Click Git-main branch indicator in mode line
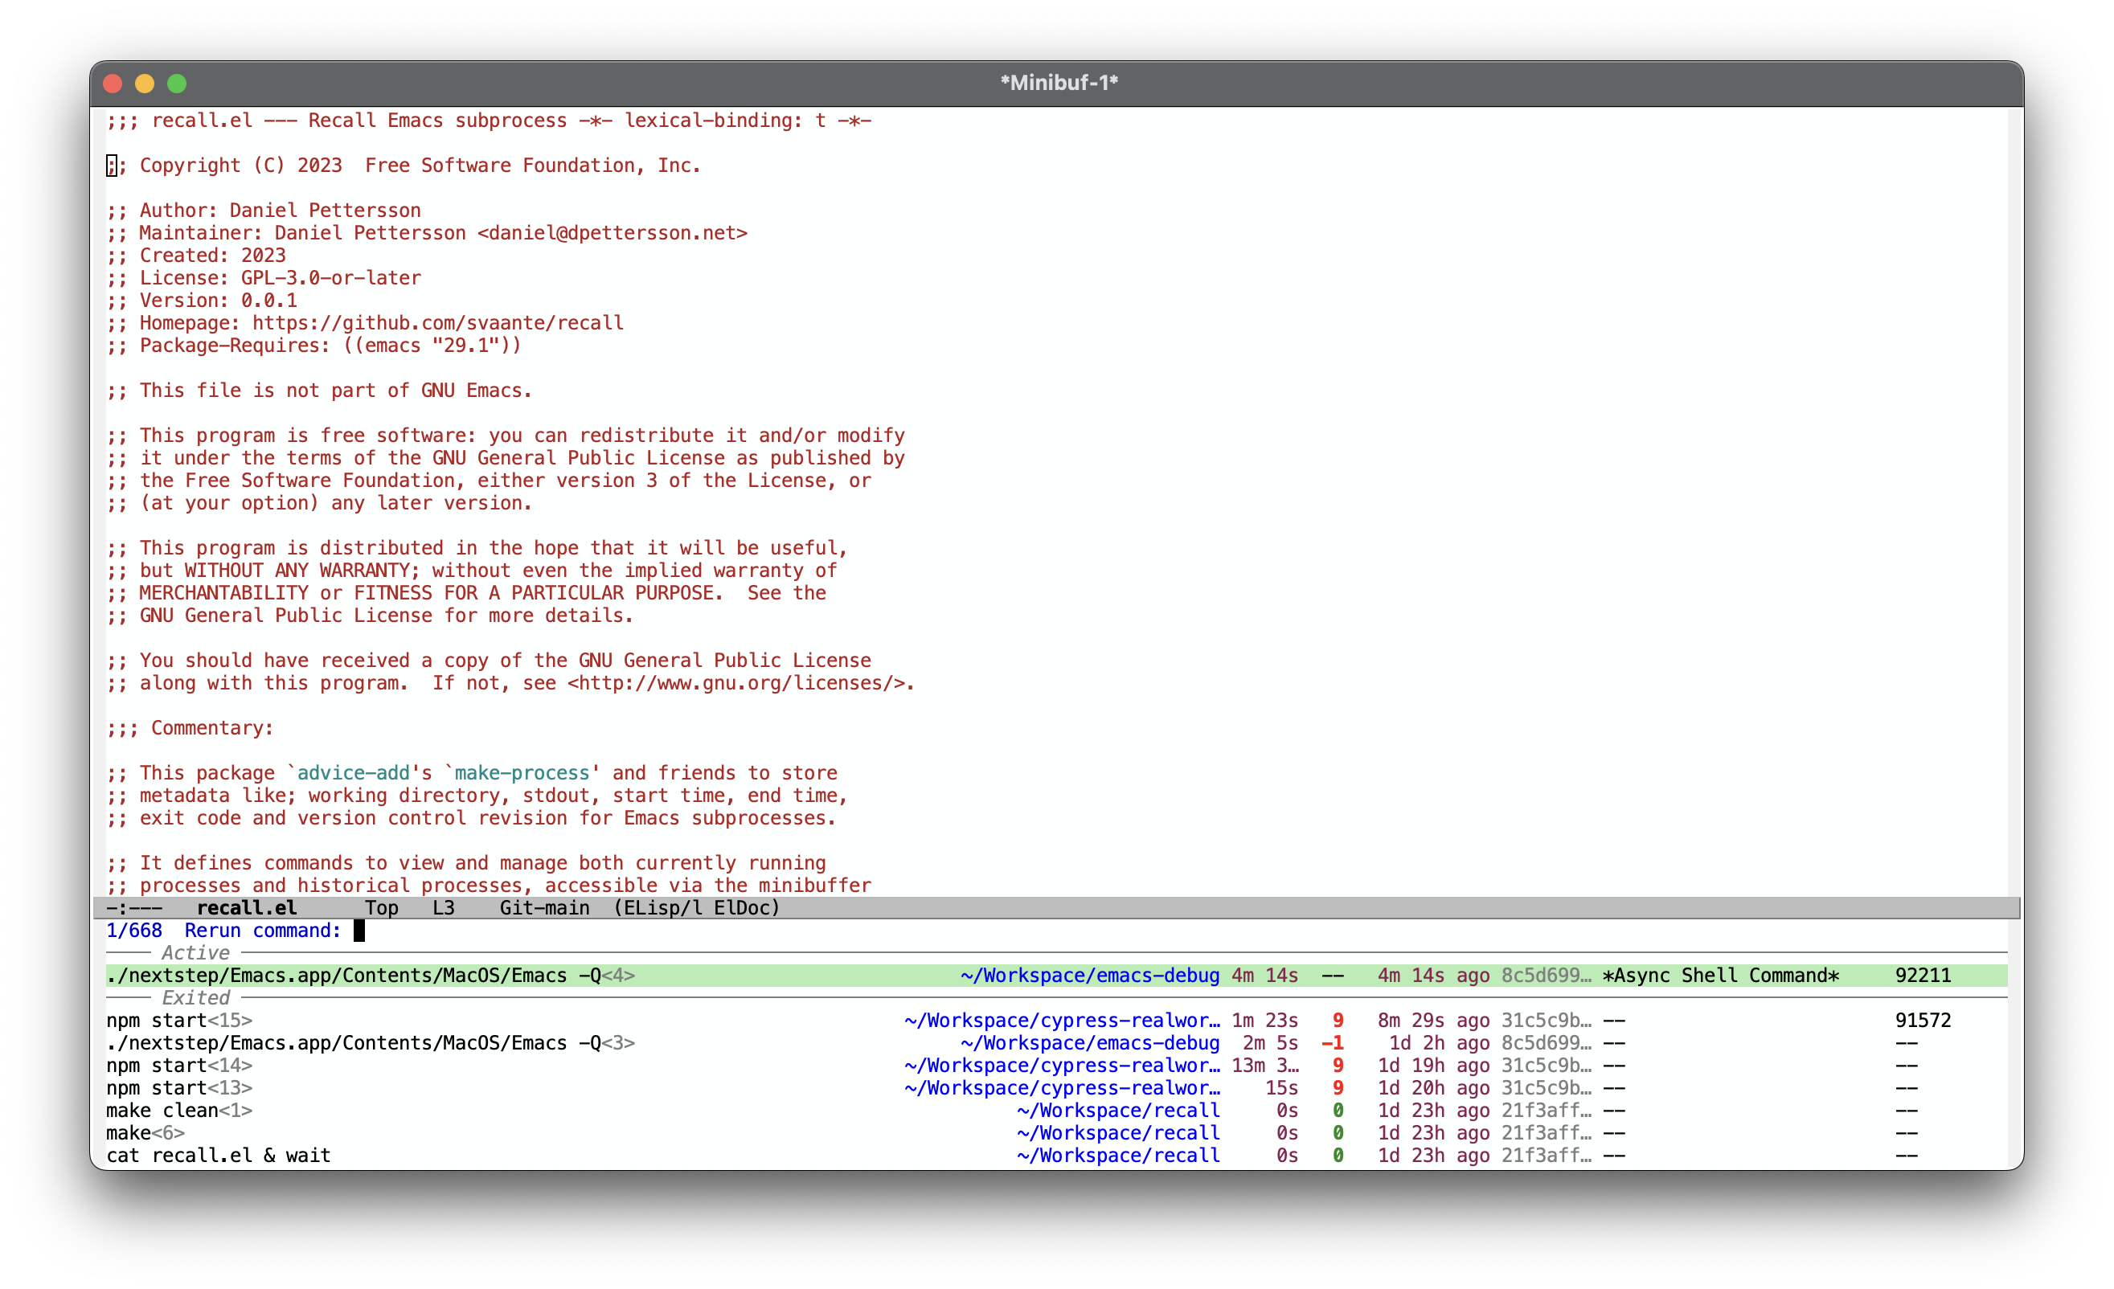Screen dimensions: 2114x1289 point(544,907)
